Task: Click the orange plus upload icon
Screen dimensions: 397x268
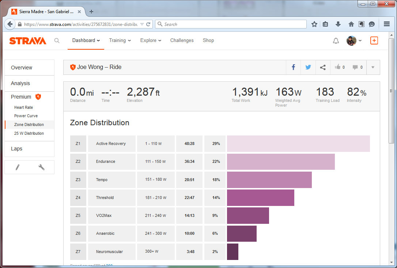Action: (374, 41)
